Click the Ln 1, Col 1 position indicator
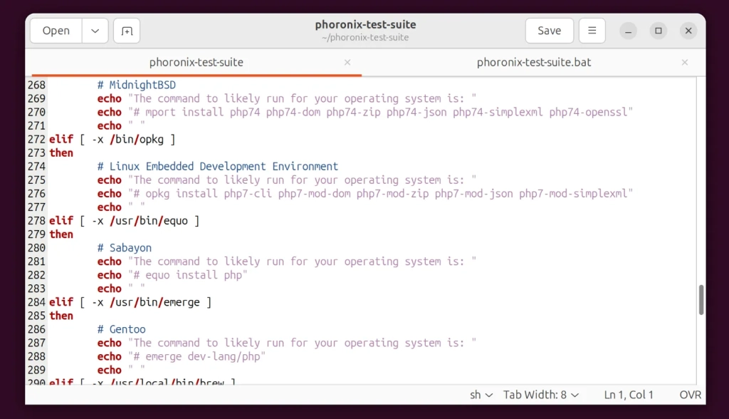Screen dimensions: 729x419 629,395
